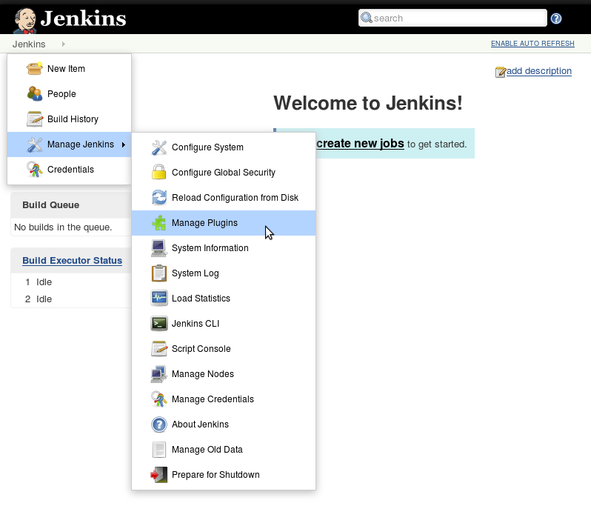Click the Manage Nodes computers icon
The width and height of the screenshot is (591, 506).
tap(158, 374)
